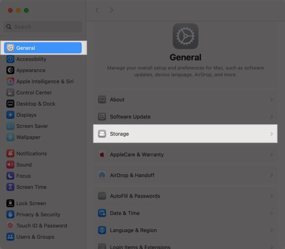Image resolution: width=285 pixels, height=249 pixels.
Task: Open the Notifications bell icon
Action: (10, 153)
